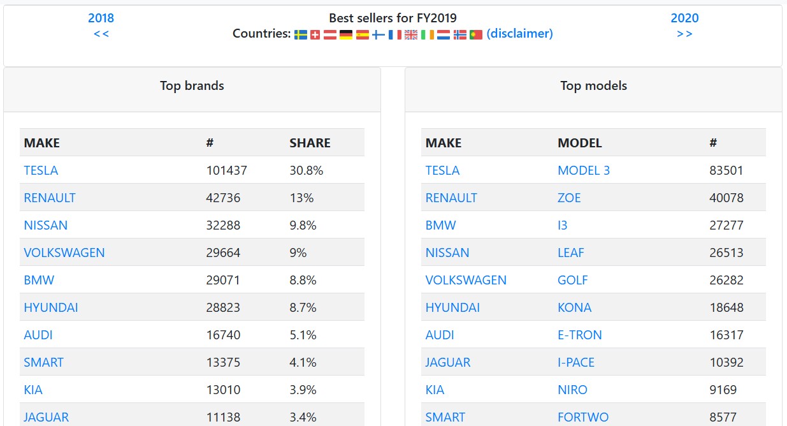Open TESLA in Top brands table
This screenshot has width=787, height=426.
pos(41,170)
